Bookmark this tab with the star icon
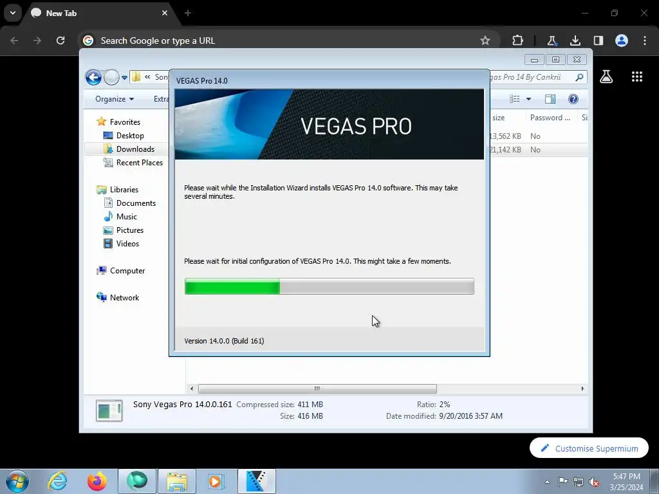The height and width of the screenshot is (494, 659). [485, 41]
